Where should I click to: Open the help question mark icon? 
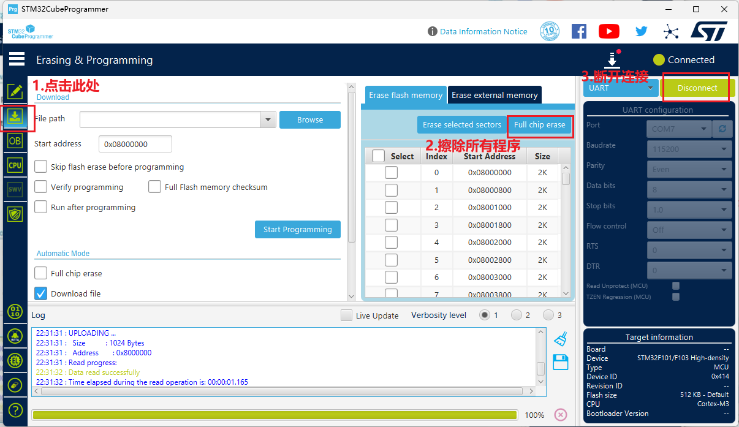pos(15,410)
